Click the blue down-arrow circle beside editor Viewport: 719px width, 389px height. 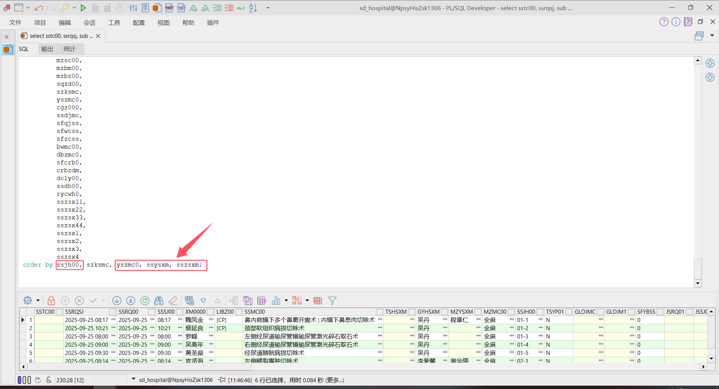tap(710, 78)
